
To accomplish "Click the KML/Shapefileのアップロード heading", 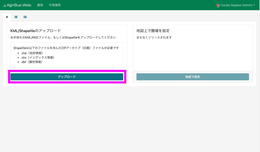I will tap(36, 31).
